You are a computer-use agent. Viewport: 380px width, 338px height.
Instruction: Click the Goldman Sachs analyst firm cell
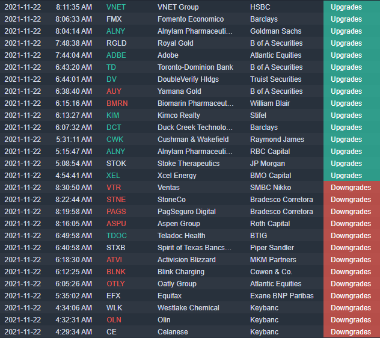point(275,31)
